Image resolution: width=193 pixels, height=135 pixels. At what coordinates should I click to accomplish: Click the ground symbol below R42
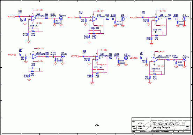click(x=28, y=42)
